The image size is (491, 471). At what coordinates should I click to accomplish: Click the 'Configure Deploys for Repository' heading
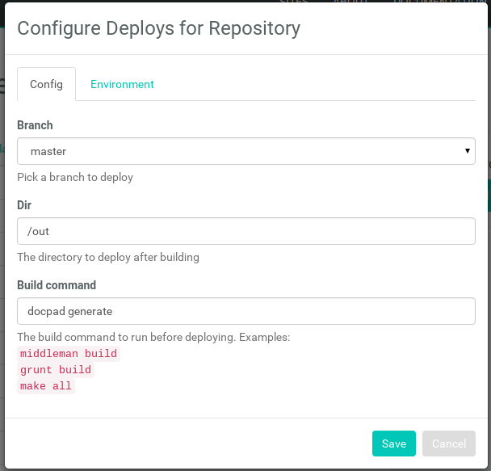pyautogui.click(x=159, y=28)
